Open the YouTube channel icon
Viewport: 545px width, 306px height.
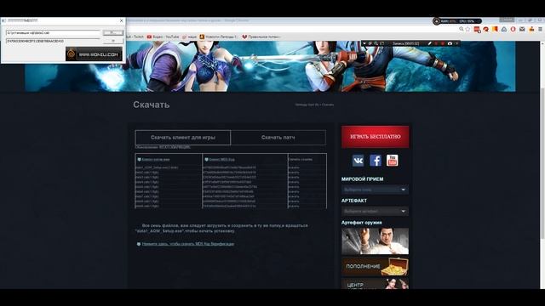click(x=393, y=161)
